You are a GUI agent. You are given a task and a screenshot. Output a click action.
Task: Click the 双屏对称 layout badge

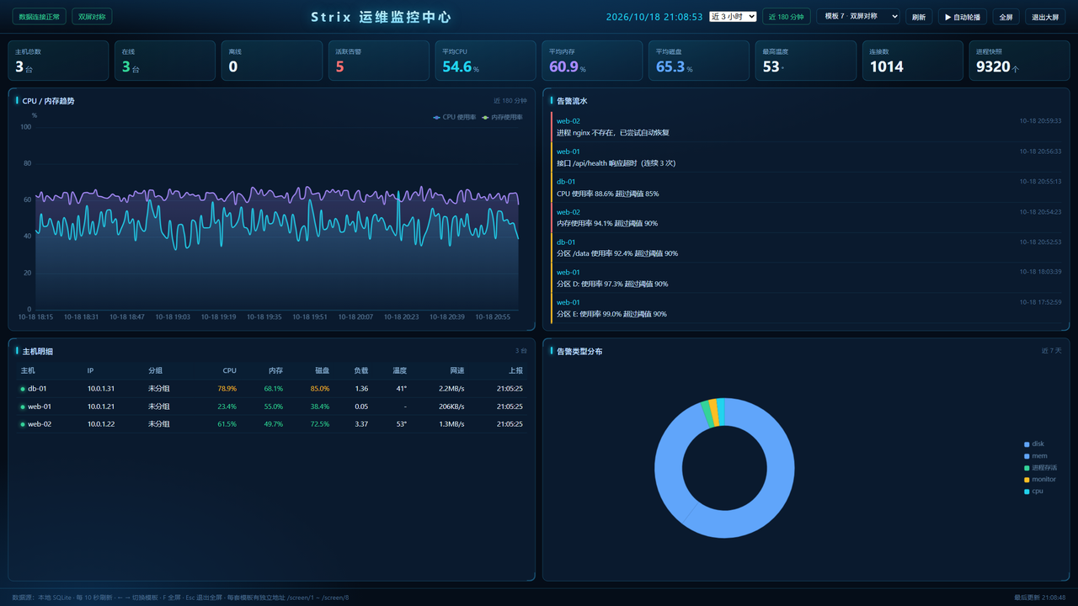click(92, 17)
